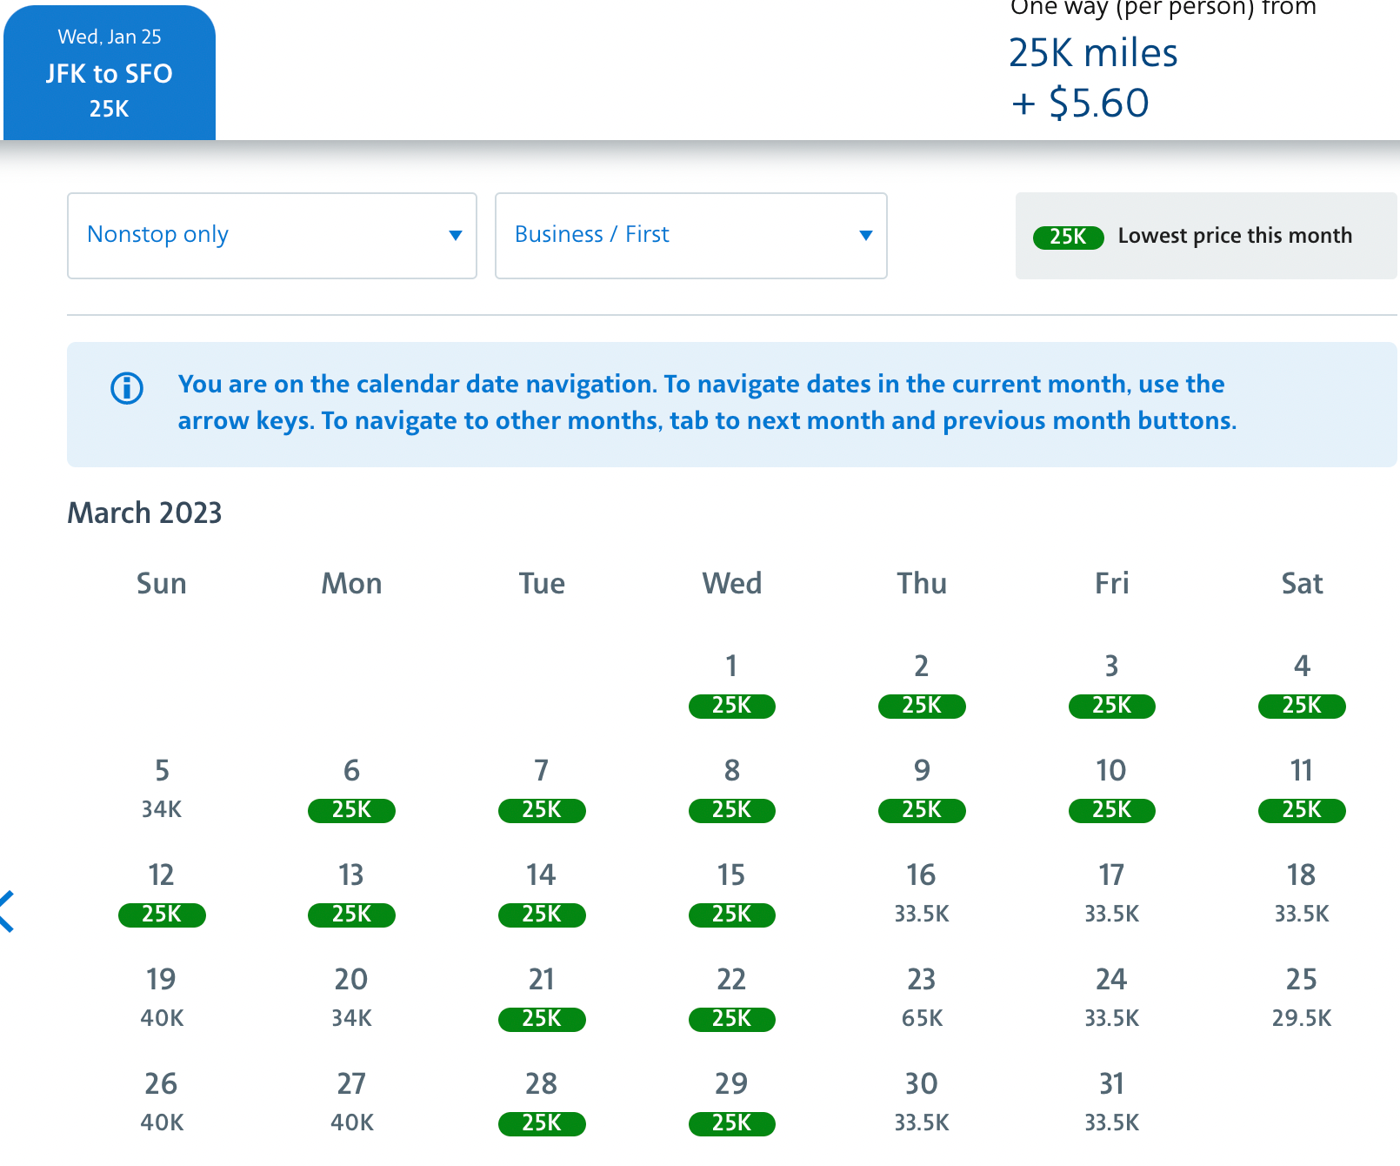Image resolution: width=1400 pixels, height=1166 pixels.
Task: Click the March 2023 month heading
Action: pos(144,513)
